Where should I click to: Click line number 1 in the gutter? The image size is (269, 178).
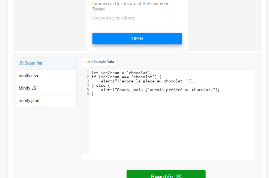[x=88, y=73]
